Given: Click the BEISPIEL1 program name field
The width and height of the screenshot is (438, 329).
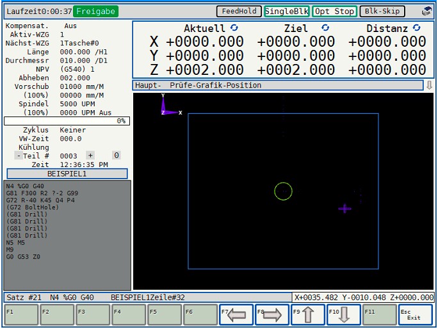Looking at the screenshot, I should point(67,173).
